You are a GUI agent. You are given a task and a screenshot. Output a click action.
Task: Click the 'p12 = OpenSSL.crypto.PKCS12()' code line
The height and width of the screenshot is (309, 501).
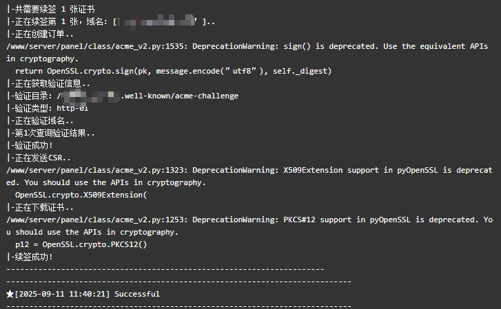[x=81, y=245]
